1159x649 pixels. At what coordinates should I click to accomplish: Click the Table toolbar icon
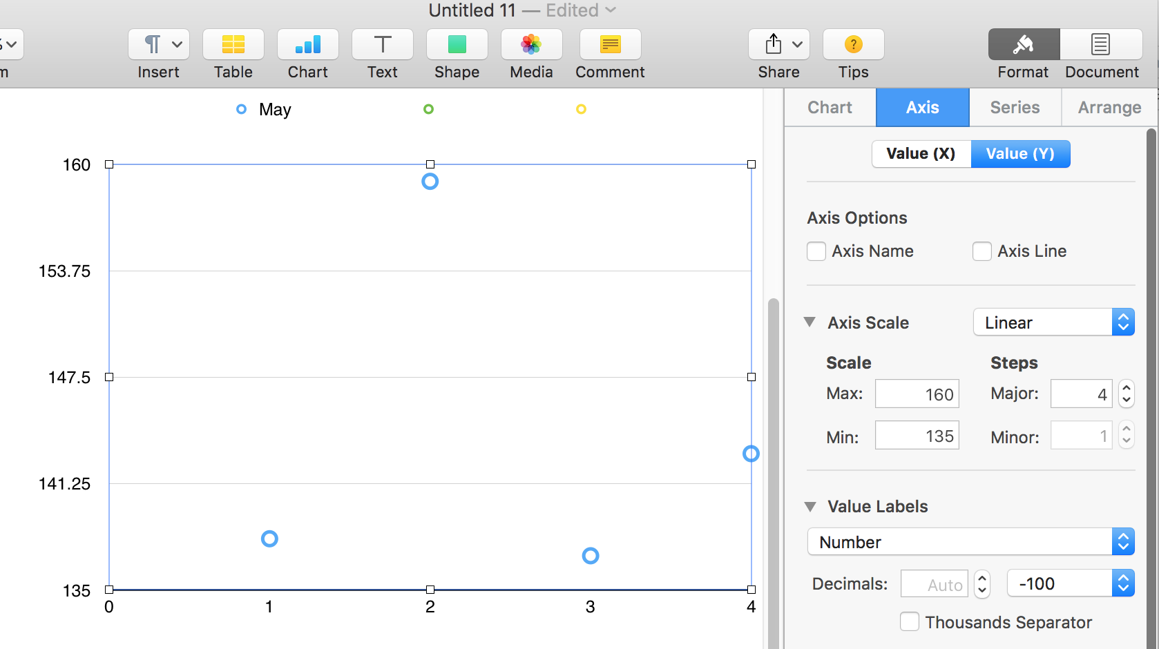click(x=233, y=45)
